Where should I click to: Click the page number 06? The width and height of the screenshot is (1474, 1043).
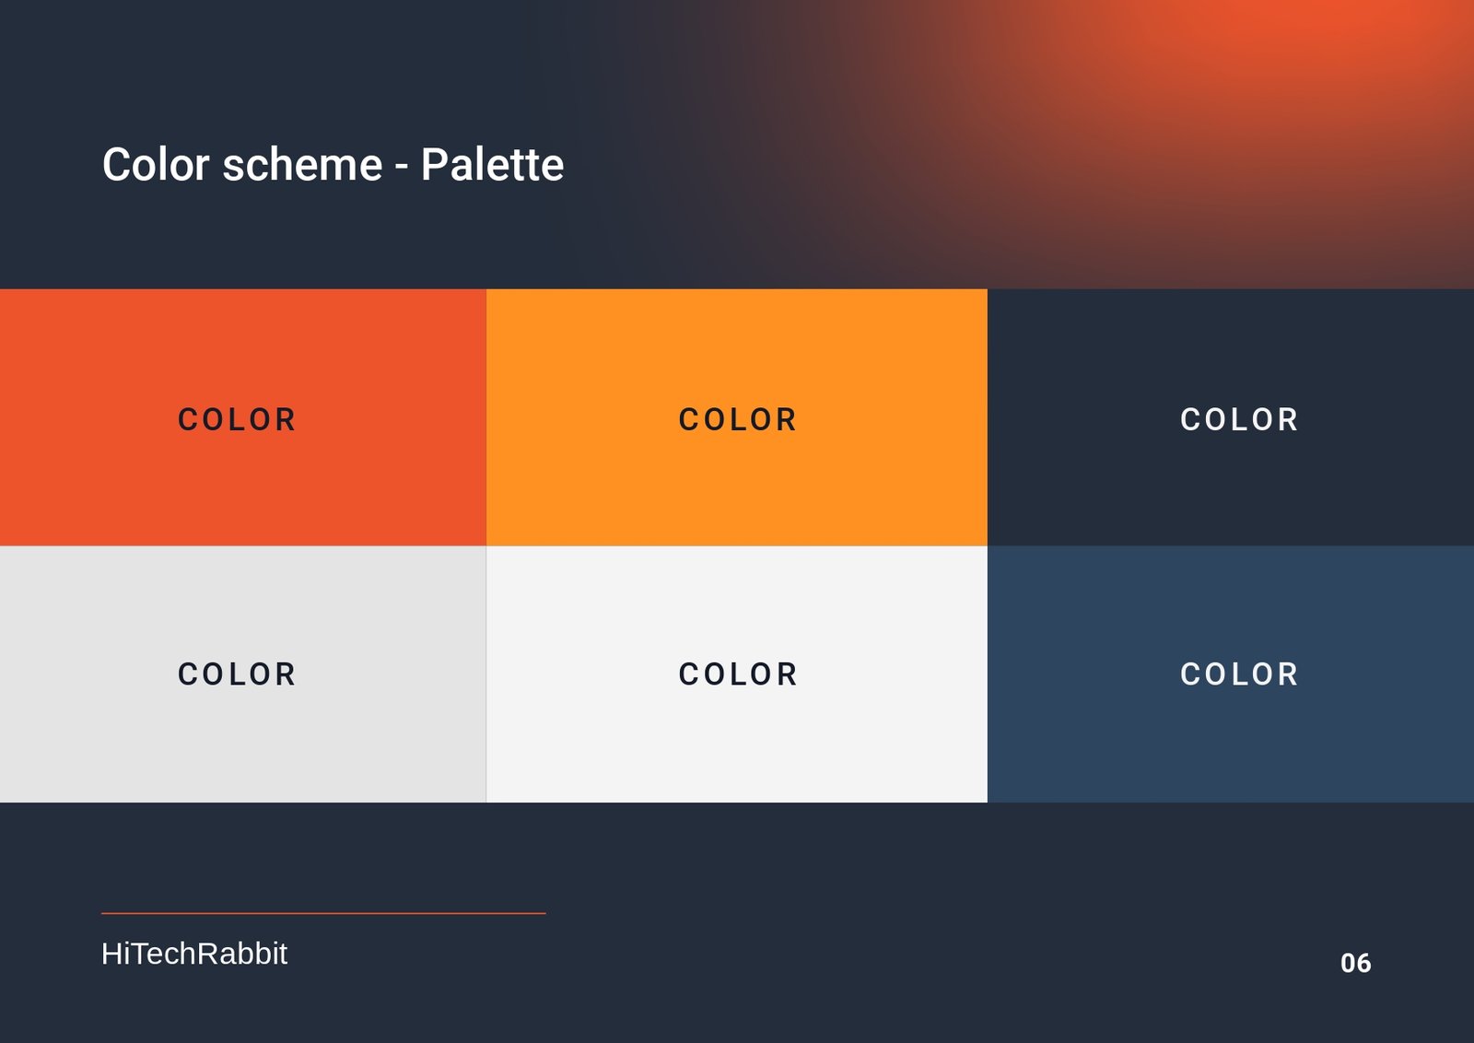[1355, 964]
